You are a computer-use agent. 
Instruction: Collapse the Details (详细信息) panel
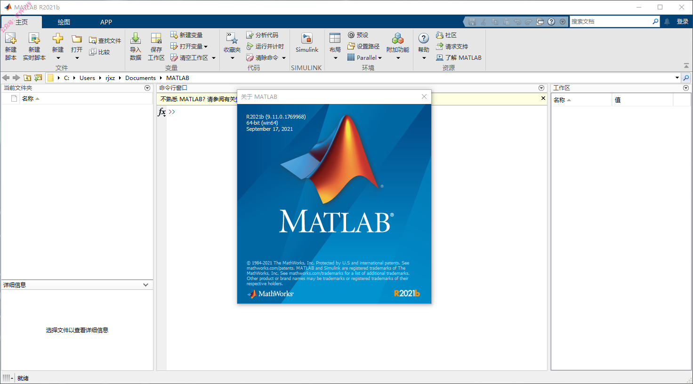(145, 285)
